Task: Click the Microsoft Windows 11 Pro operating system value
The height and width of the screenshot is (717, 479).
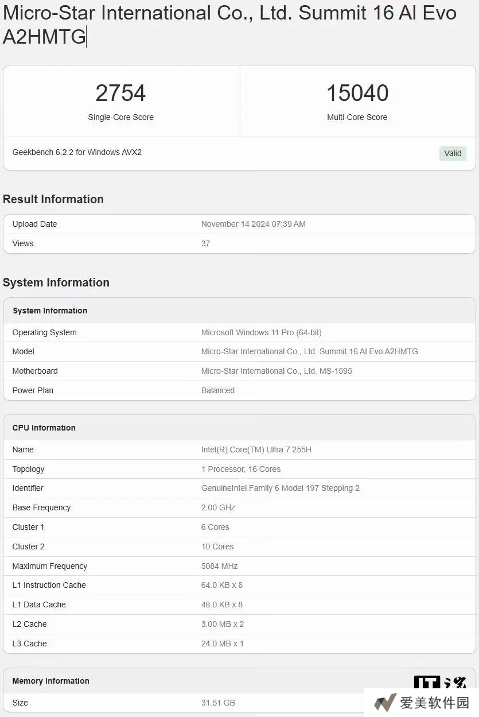Action: click(261, 332)
